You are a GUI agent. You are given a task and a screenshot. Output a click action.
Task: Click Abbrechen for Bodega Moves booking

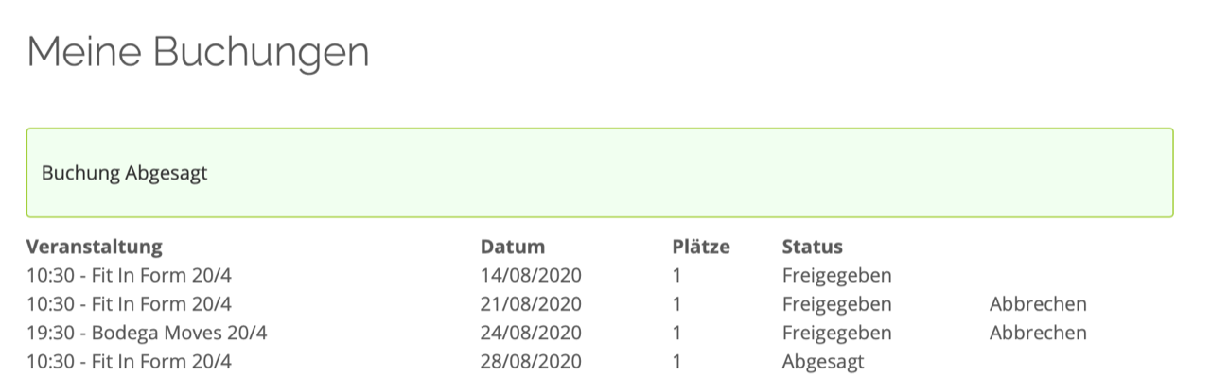[x=1038, y=333]
